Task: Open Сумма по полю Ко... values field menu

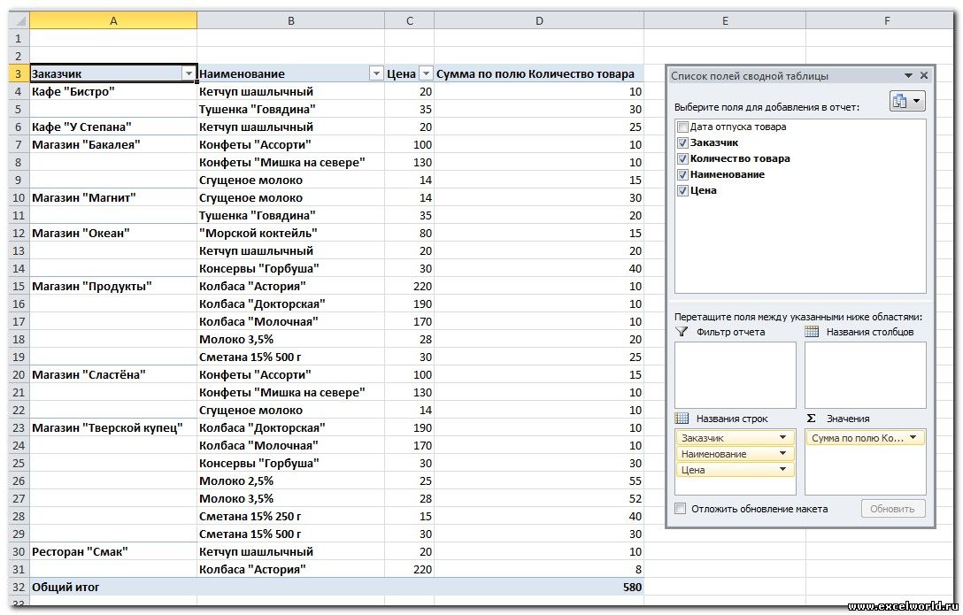Action: tap(913, 438)
